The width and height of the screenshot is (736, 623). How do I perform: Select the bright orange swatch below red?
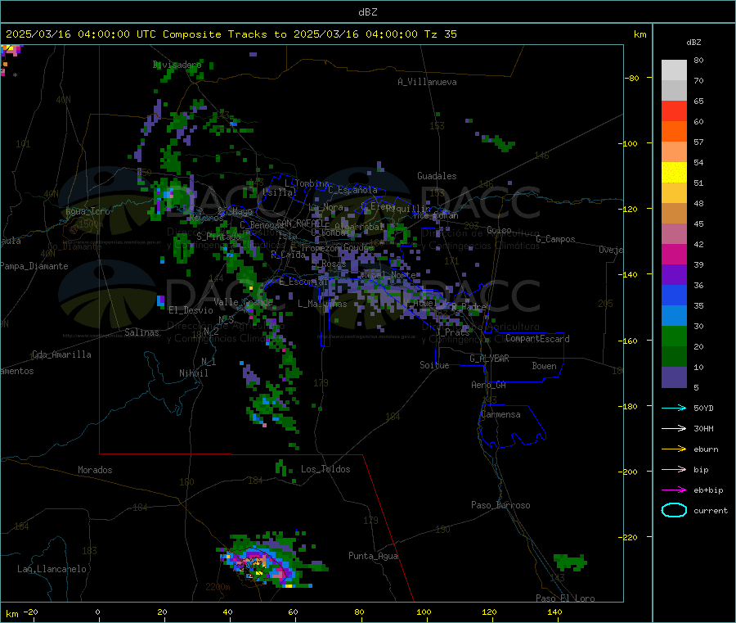coord(674,132)
